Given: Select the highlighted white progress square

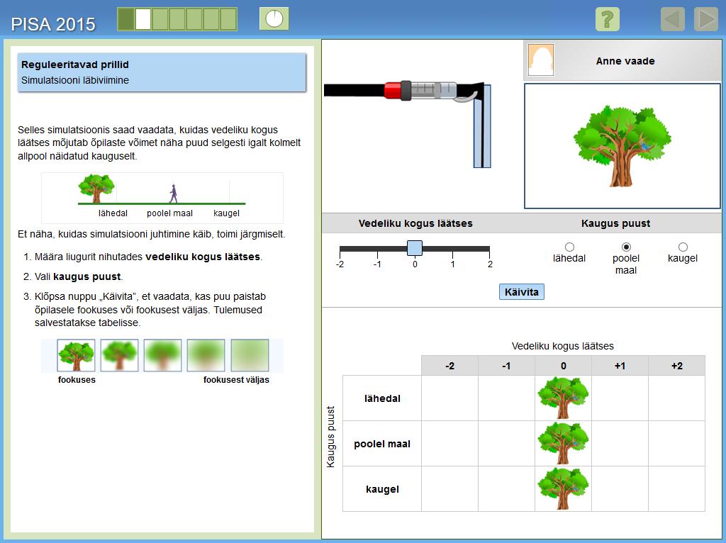Looking at the screenshot, I should pos(143,19).
